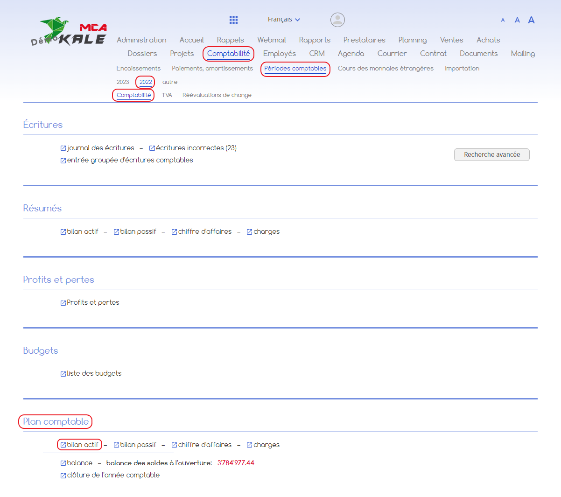Viewport: 561px width, 497px height.
Task: Go to Périodes comptables submenu
Action: (295, 69)
